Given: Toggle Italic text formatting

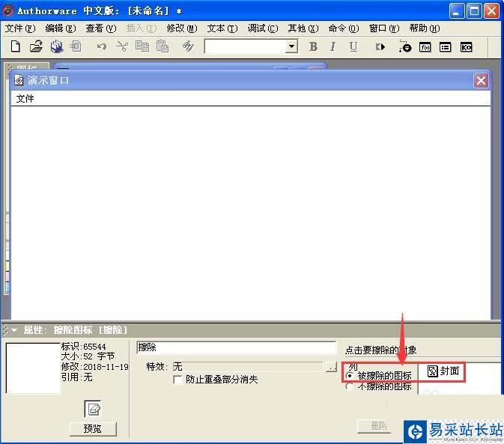Looking at the screenshot, I should 333,47.
